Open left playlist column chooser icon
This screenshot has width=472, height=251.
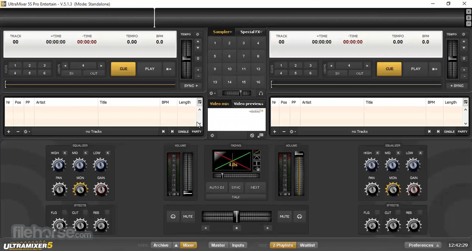tap(200, 102)
